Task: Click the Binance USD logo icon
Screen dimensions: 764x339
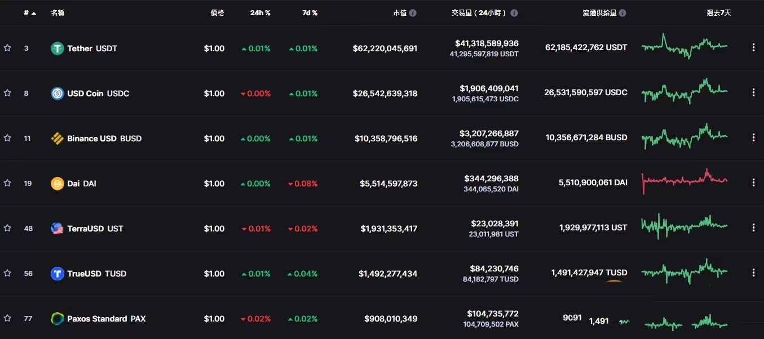Action: (x=57, y=139)
